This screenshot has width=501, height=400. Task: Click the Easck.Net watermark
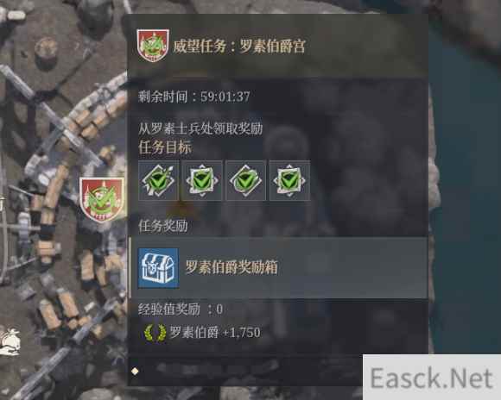coord(432,377)
